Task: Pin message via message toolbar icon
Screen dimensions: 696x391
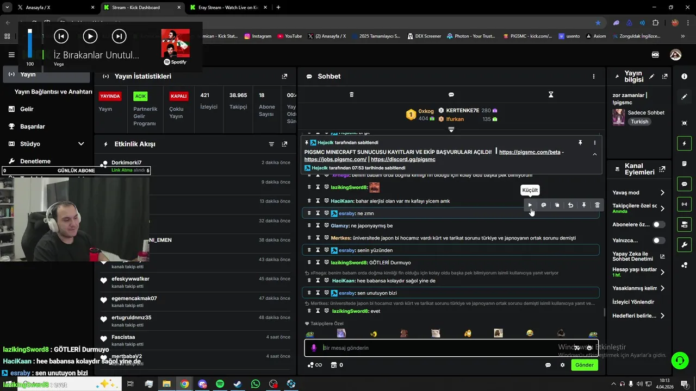Action: 584,205
